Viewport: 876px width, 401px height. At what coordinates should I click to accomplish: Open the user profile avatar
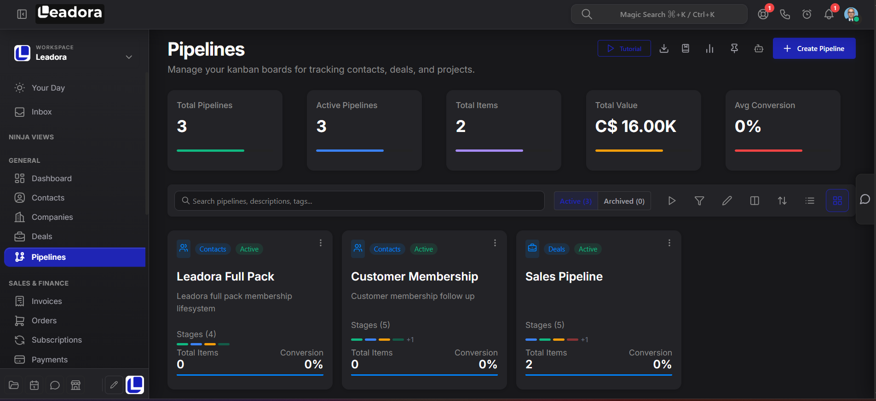tap(851, 14)
